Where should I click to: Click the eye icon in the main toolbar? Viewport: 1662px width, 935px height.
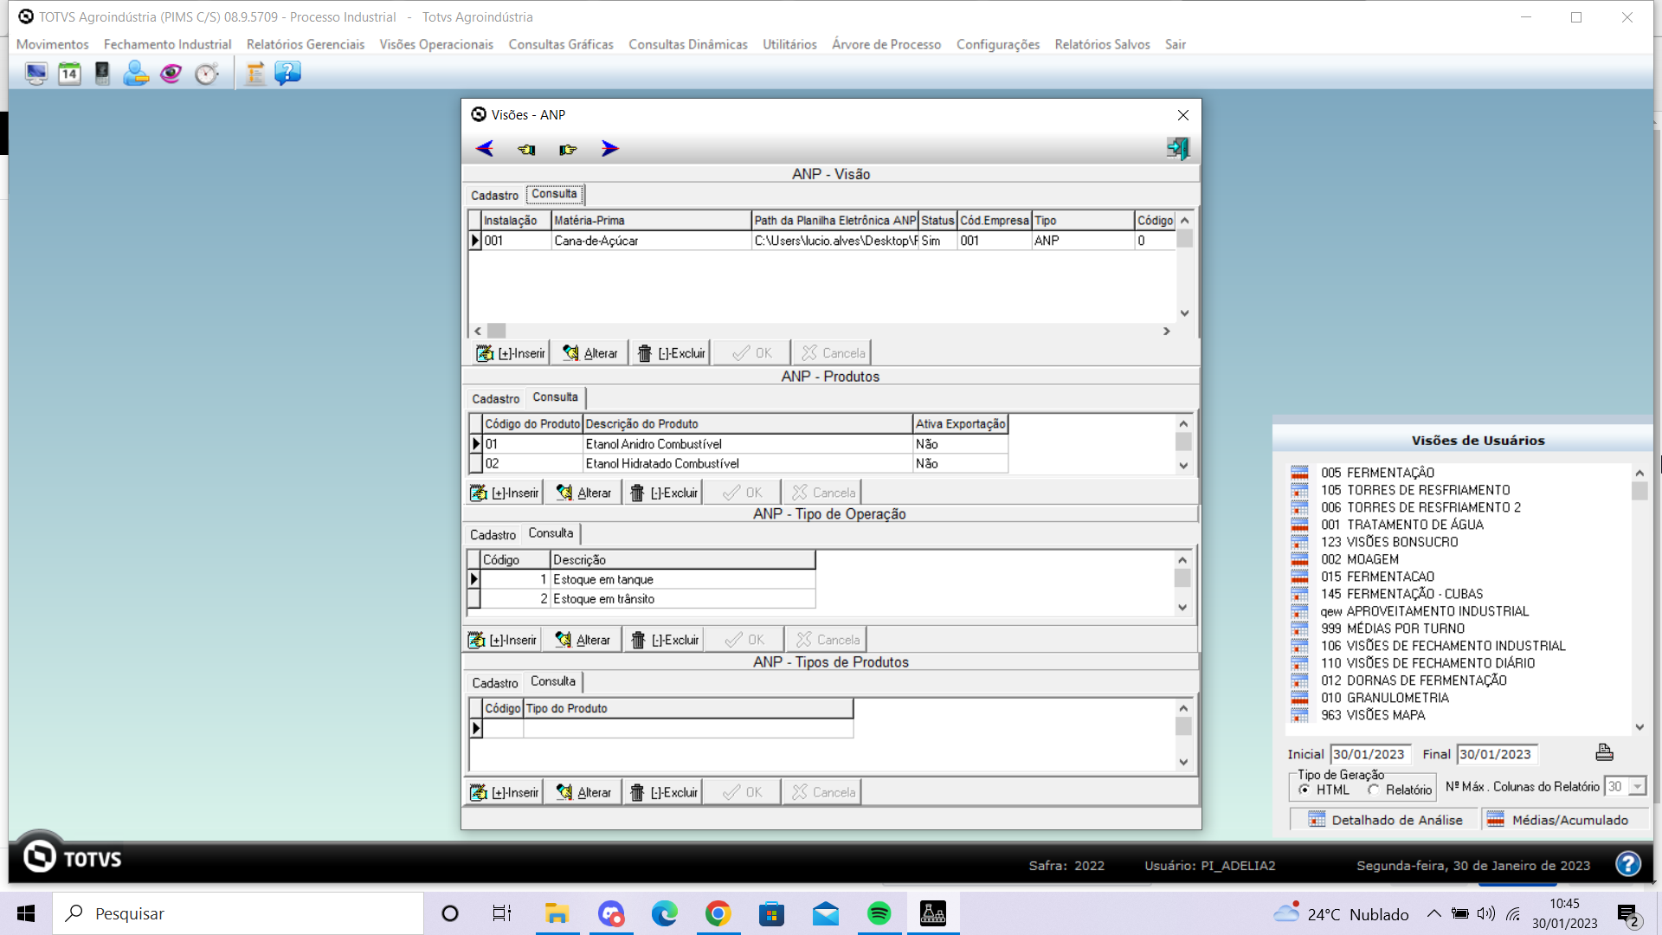pos(171,74)
